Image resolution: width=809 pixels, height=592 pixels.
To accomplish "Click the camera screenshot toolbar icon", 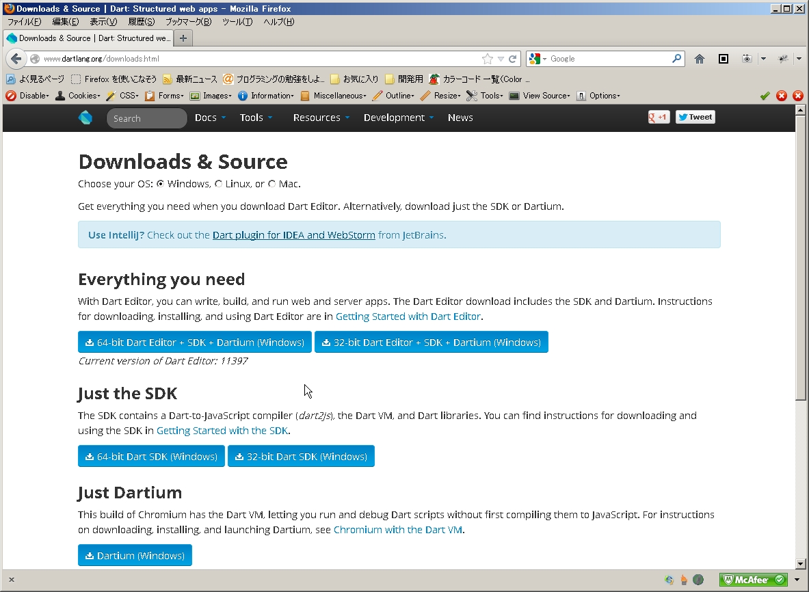I will pos(747,59).
